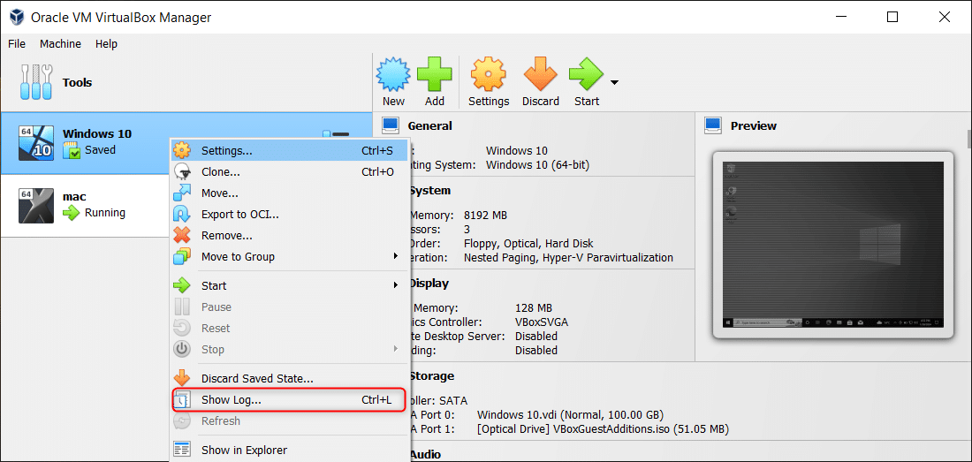
Task: Choose Show Log... from context menu
Action: coord(290,400)
